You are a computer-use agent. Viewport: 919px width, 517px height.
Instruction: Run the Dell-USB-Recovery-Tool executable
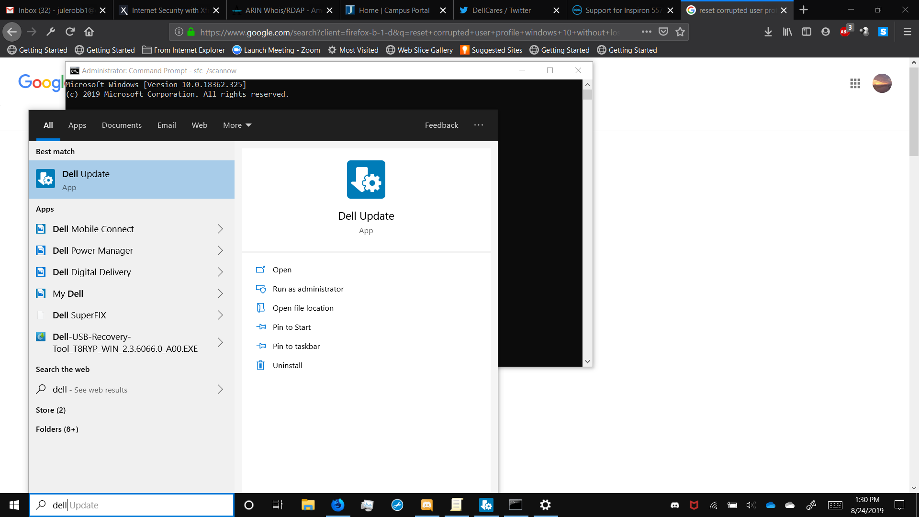click(124, 342)
